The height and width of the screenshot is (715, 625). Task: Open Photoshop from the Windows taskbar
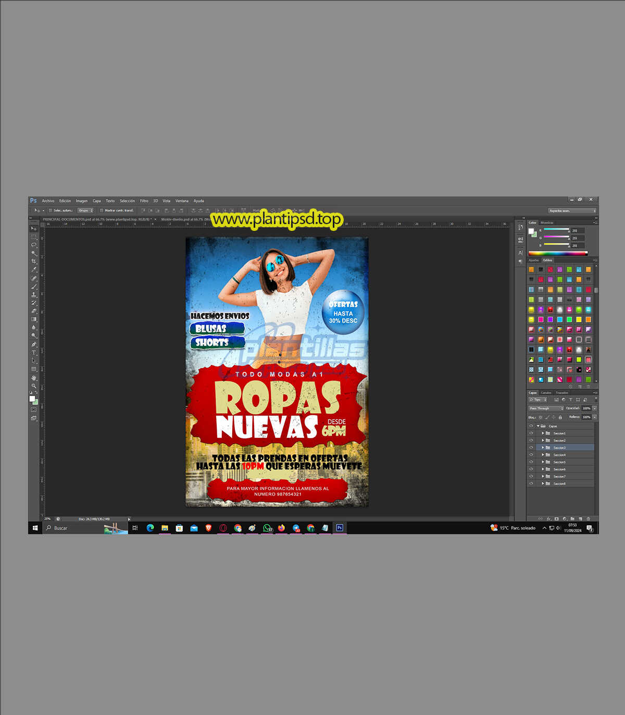[x=340, y=528]
